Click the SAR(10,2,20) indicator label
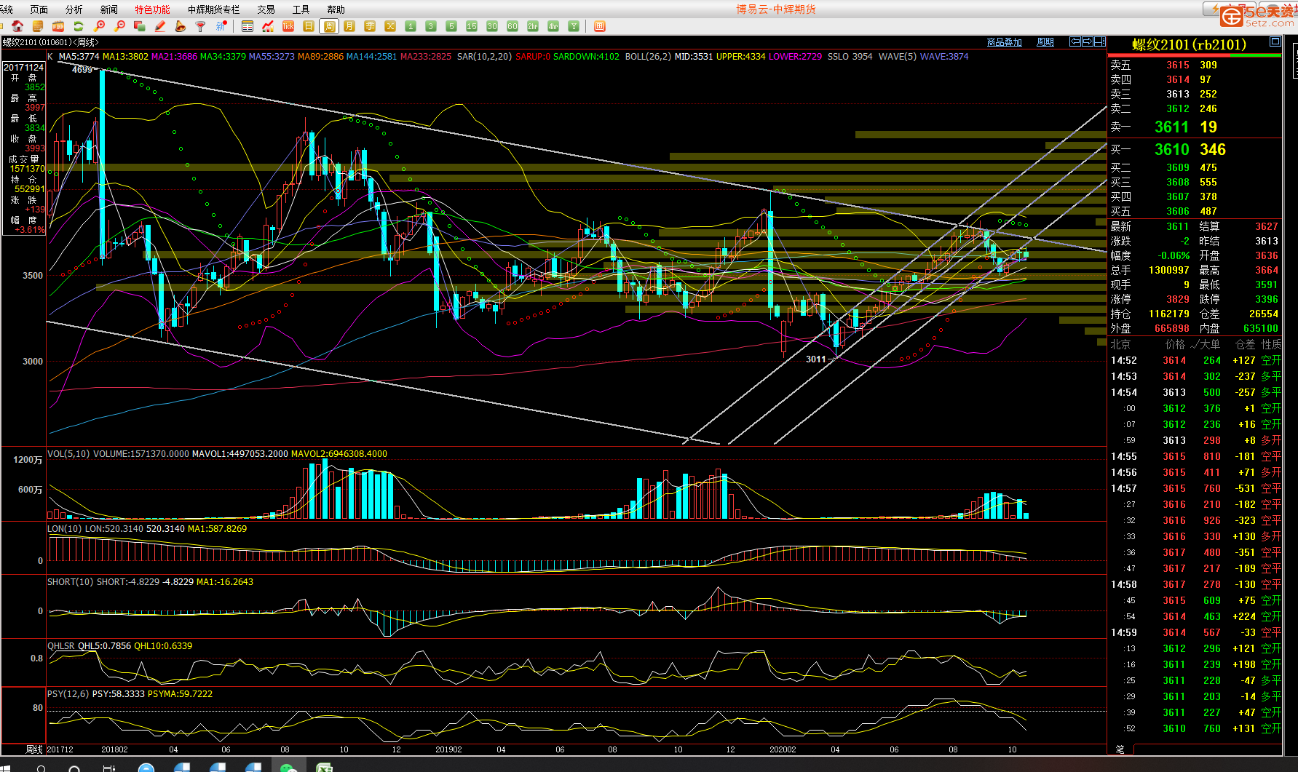1298x772 pixels. point(485,56)
